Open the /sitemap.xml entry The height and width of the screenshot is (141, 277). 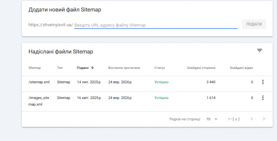[39, 82]
